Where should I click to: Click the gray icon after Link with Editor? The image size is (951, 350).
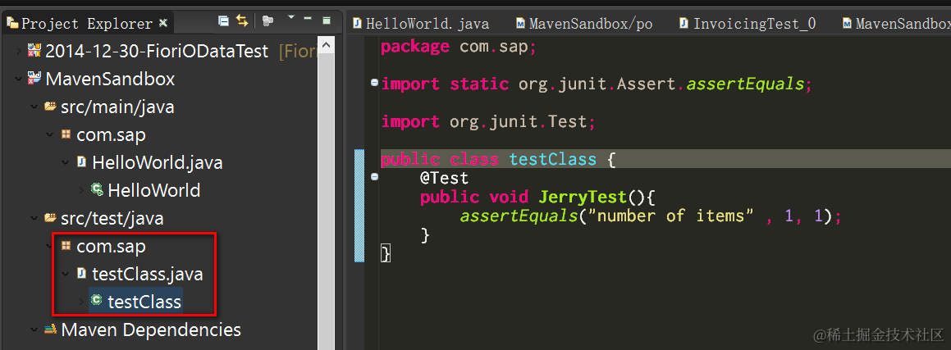267,21
